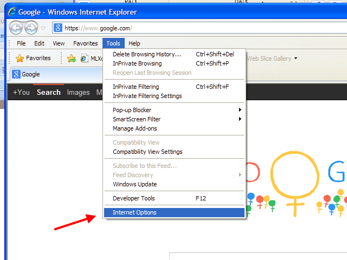The width and height of the screenshot is (347, 260).
Task: Select InPrivate Filtering menu entry
Action: [x=174, y=87]
